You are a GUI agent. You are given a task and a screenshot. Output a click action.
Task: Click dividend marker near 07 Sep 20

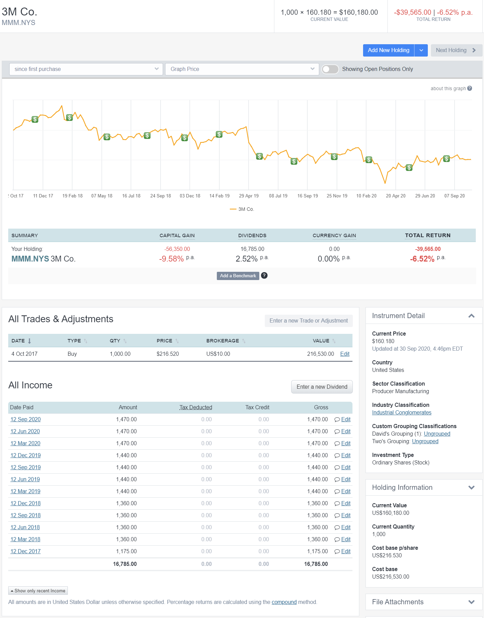447,159
